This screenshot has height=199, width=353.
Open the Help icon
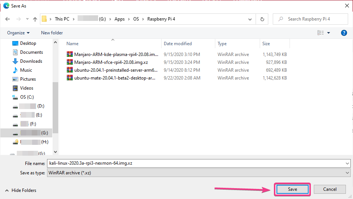(x=344, y=33)
